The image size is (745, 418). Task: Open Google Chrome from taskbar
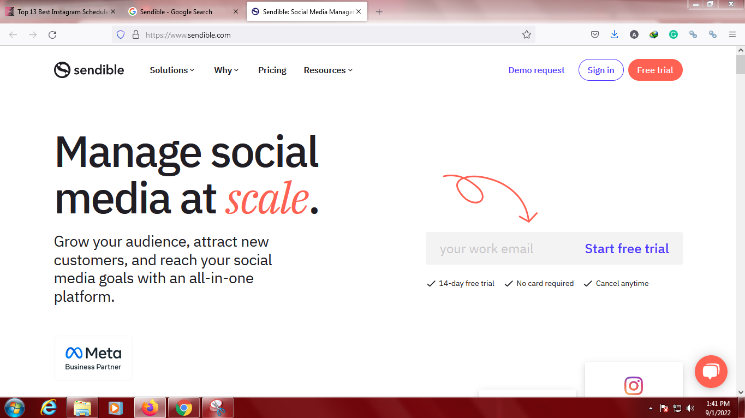(x=184, y=408)
